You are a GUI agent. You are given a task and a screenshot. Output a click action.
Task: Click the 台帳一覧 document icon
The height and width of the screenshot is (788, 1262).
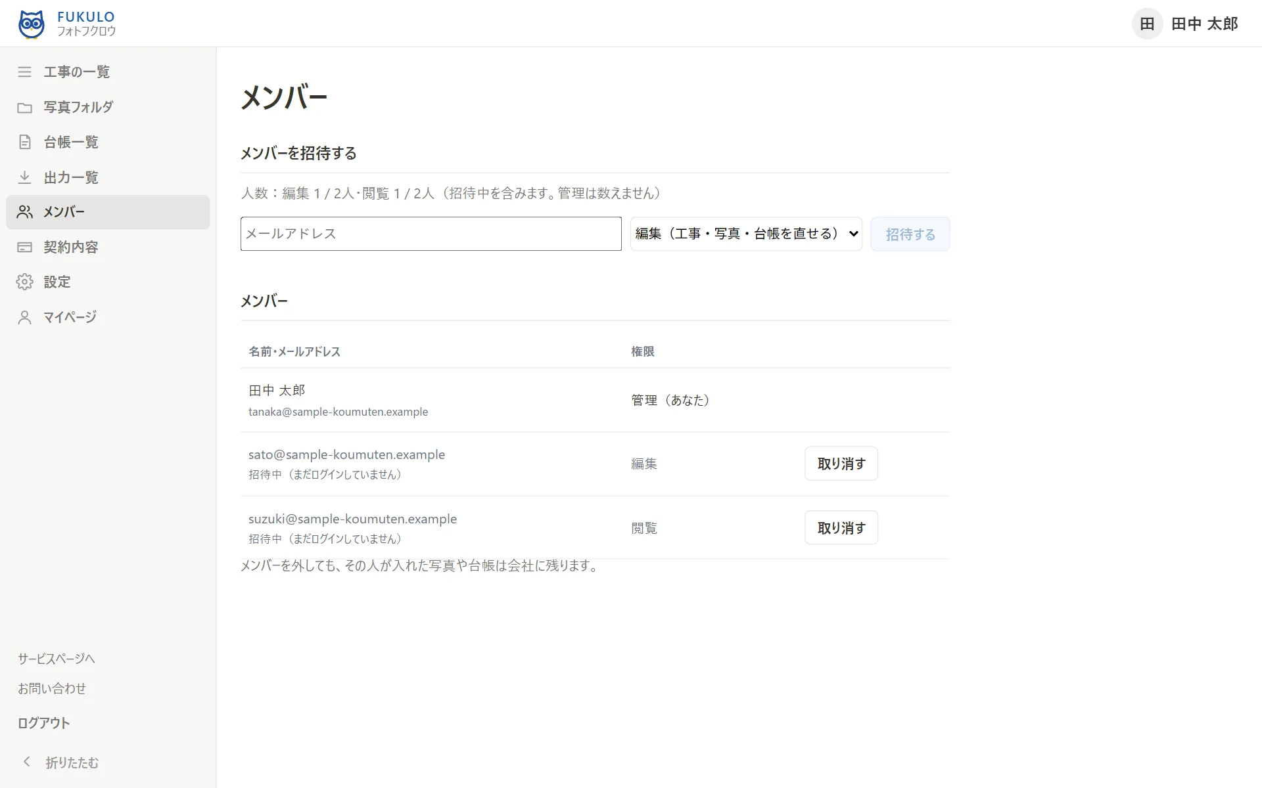click(x=24, y=142)
